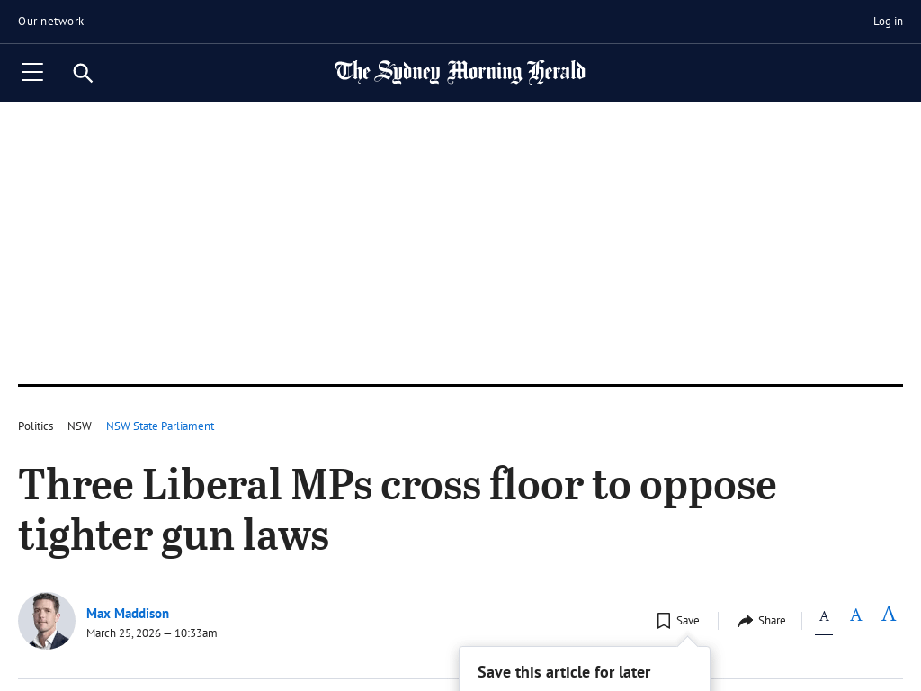Expand the Our network menu
The height and width of the screenshot is (691, 921).
pyautogui.click(x=51, y=22)
